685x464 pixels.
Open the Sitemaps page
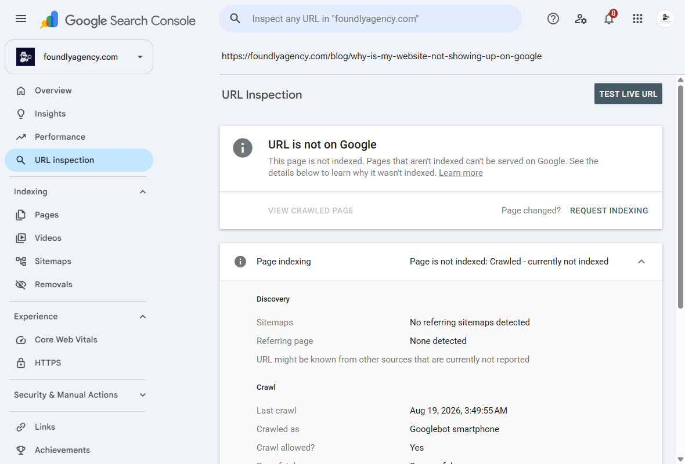click(78, 262)
